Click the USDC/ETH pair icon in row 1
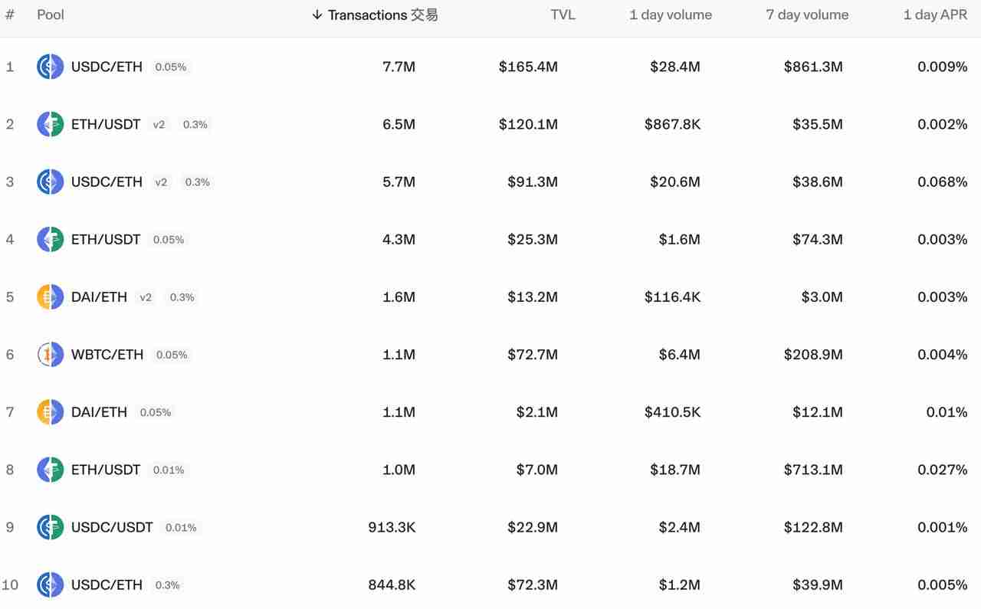 (x=49, y=67)
